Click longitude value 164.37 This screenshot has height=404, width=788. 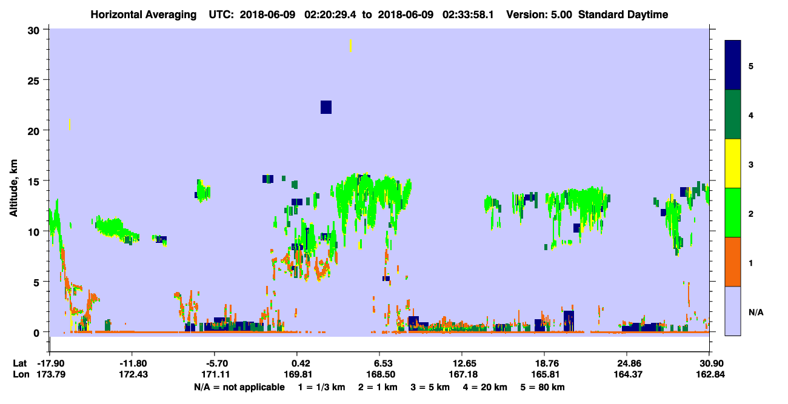point(627,375)
